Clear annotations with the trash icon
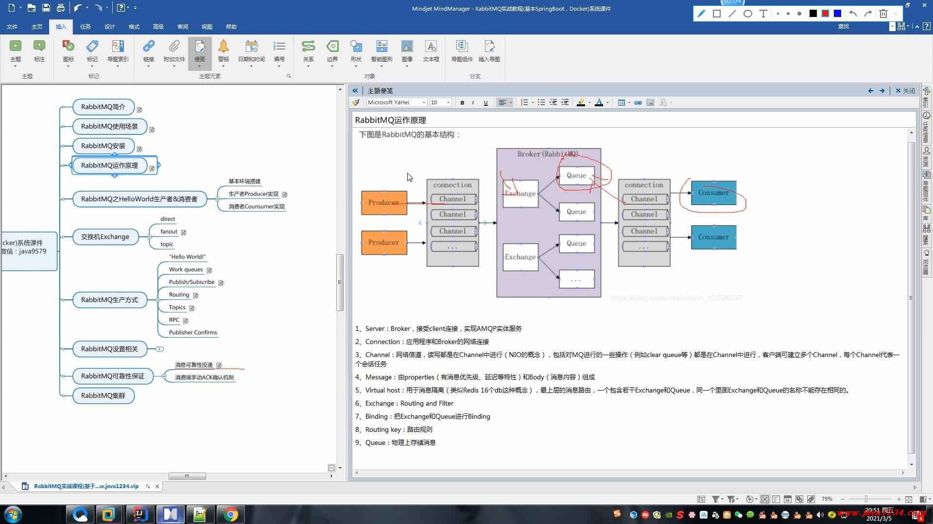 tap(883, 14)
